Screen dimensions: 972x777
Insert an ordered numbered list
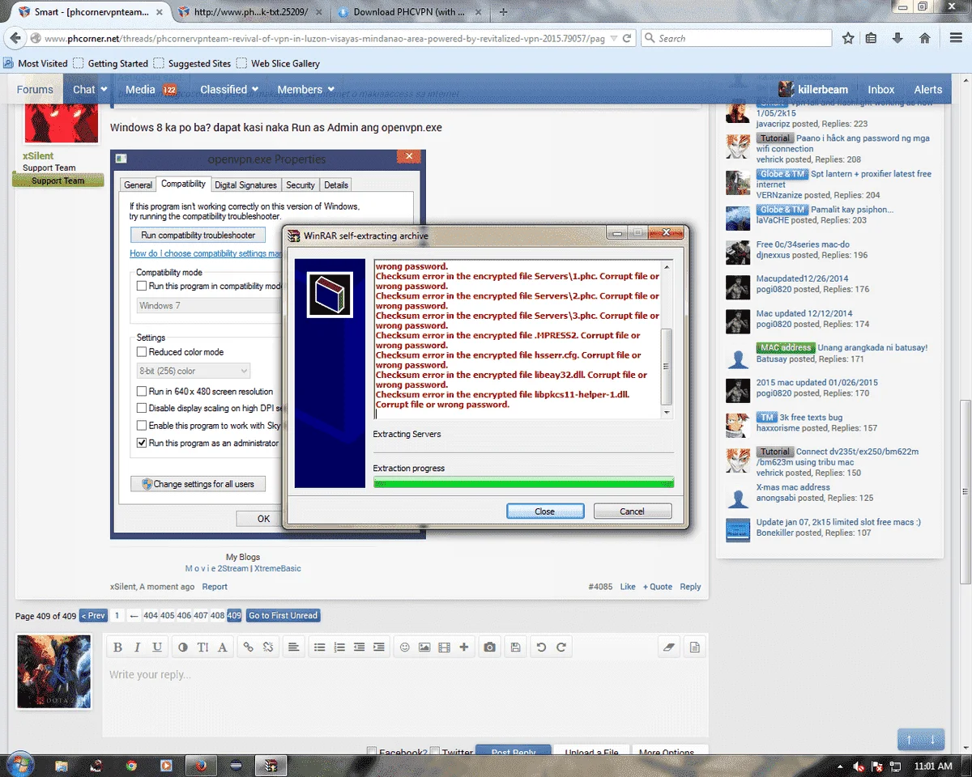[x=339, y=647]
